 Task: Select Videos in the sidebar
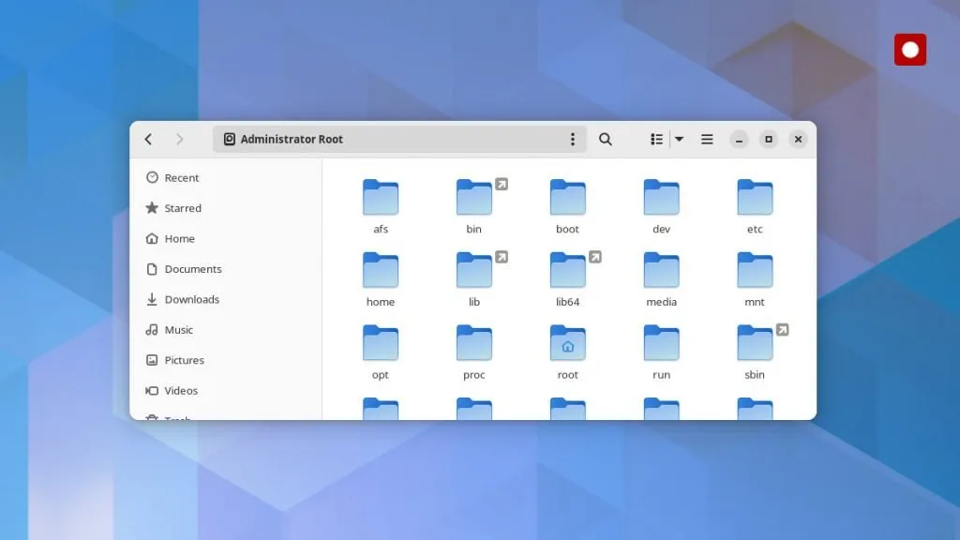coord(181,391)
